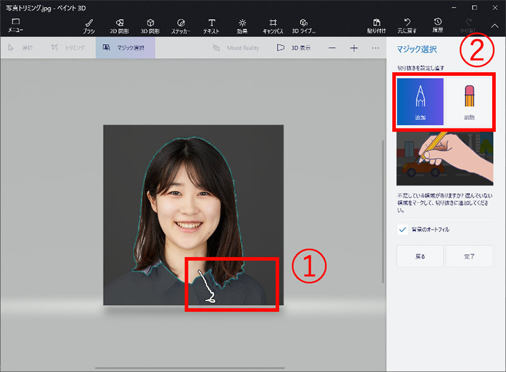Select the Remove (削除) eraser mode
Viewport: 506px width, 372px height.
click(x=469, y=101)
